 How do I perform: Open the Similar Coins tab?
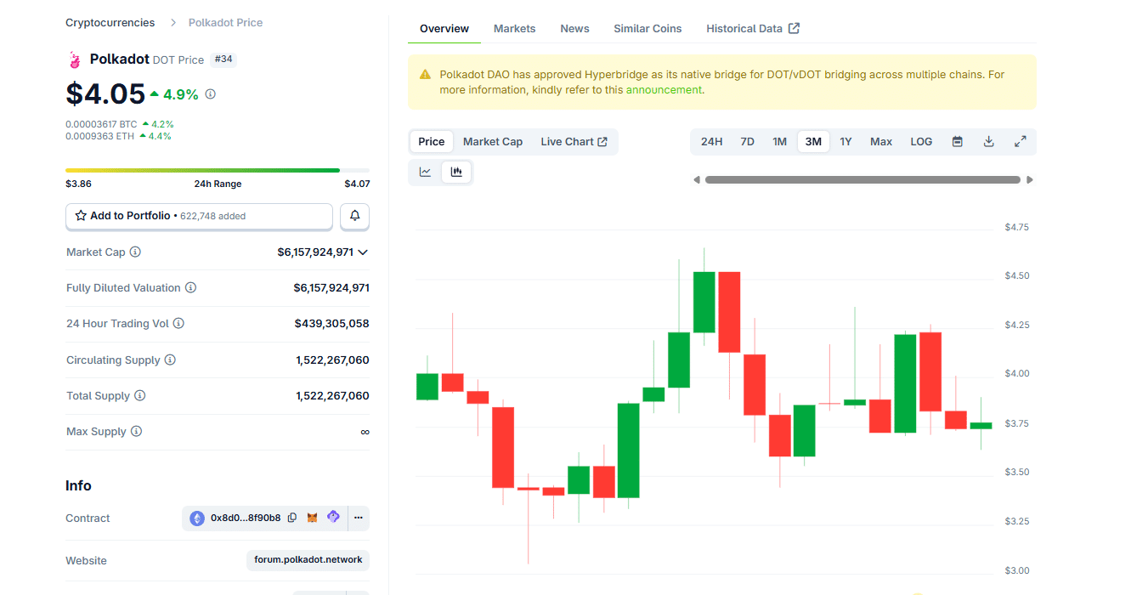[647, 29]
